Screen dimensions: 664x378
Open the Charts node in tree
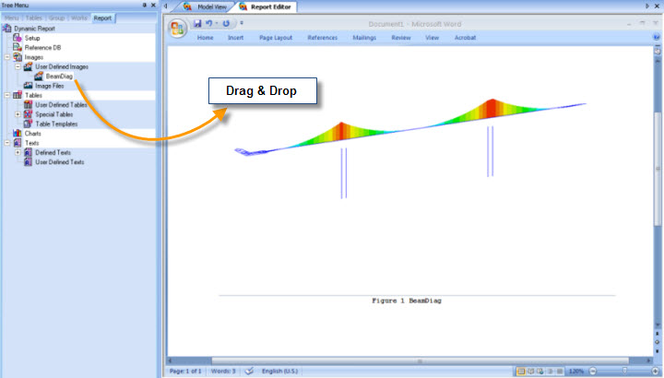(32, 133)
